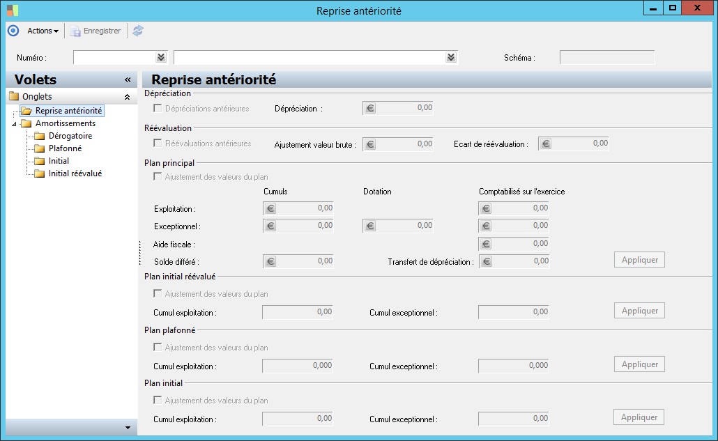Image resolution: width=718 pixels, height=441 pixels.
Task: Enable Ajustement des valeurs under Plan initial réévalué
Action: 158,294
